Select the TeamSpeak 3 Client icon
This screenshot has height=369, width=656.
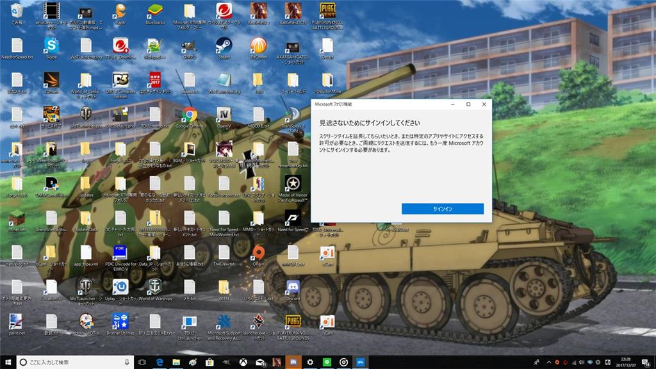pos(293,120)
